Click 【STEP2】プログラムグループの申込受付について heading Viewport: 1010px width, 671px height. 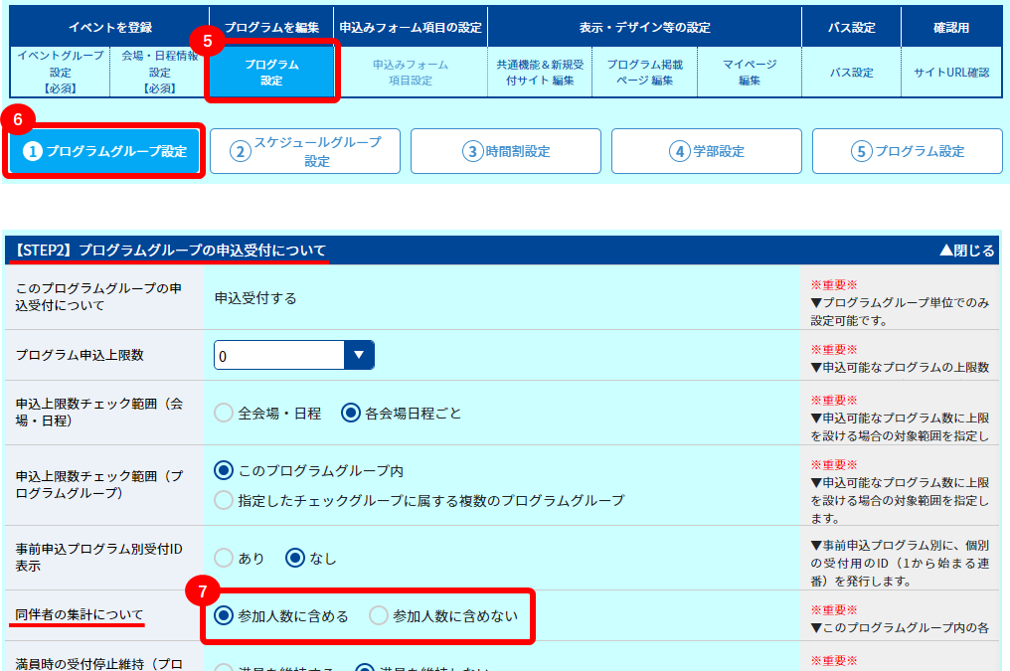click(x=170, y=250)
